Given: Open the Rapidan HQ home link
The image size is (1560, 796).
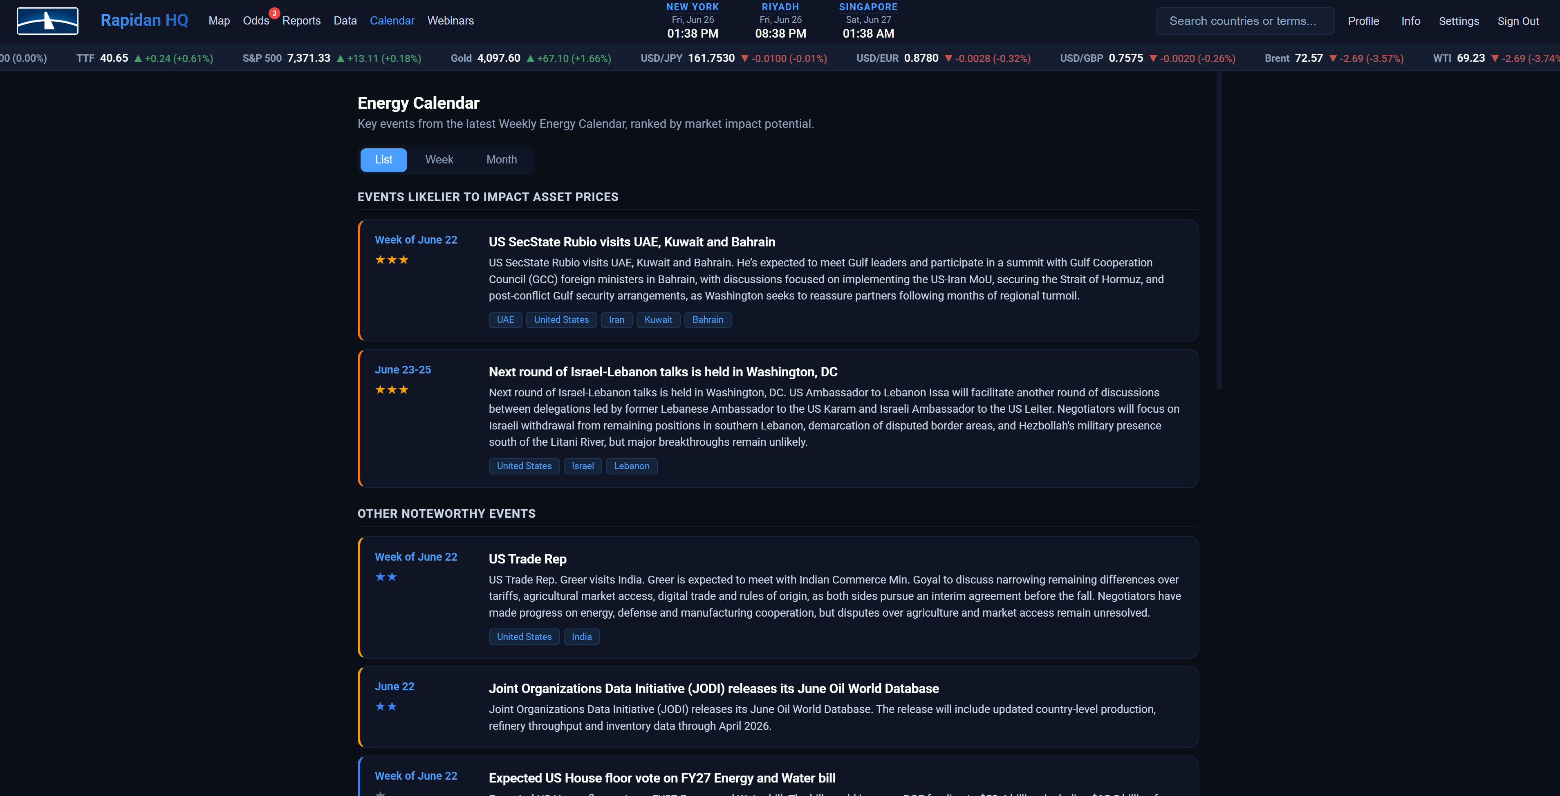Looking at the screenshot, I should tap(144, 20).
